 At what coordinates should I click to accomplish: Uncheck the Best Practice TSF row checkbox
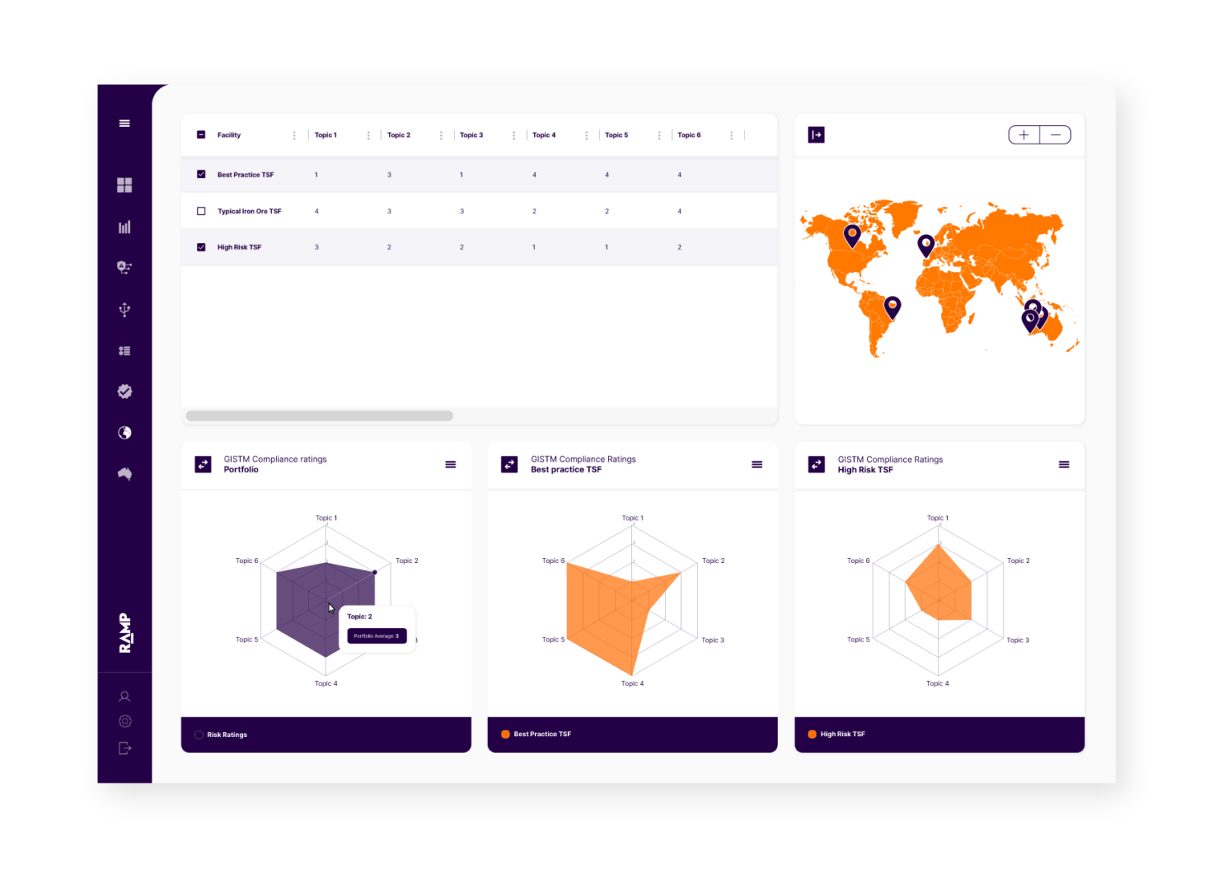[x=201, y=174]
